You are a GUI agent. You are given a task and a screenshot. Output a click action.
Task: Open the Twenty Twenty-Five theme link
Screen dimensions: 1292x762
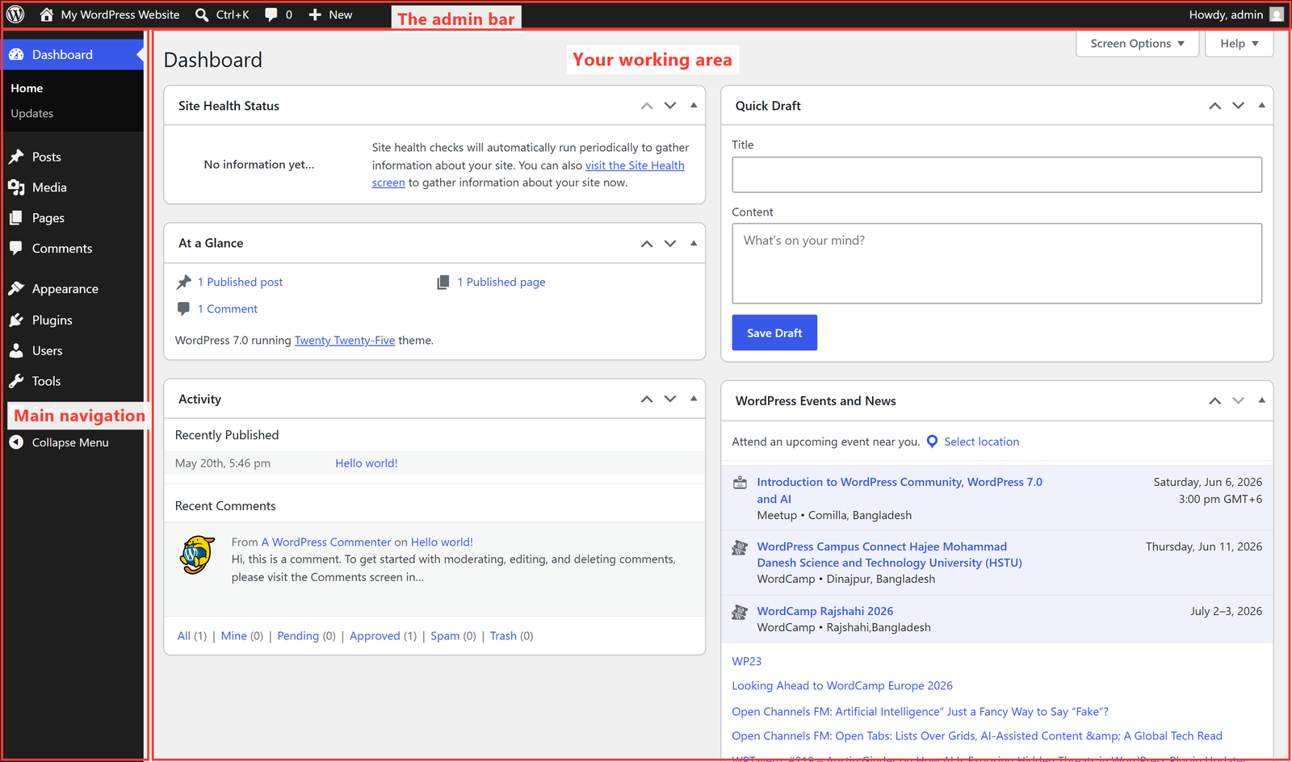pos(345,341)
